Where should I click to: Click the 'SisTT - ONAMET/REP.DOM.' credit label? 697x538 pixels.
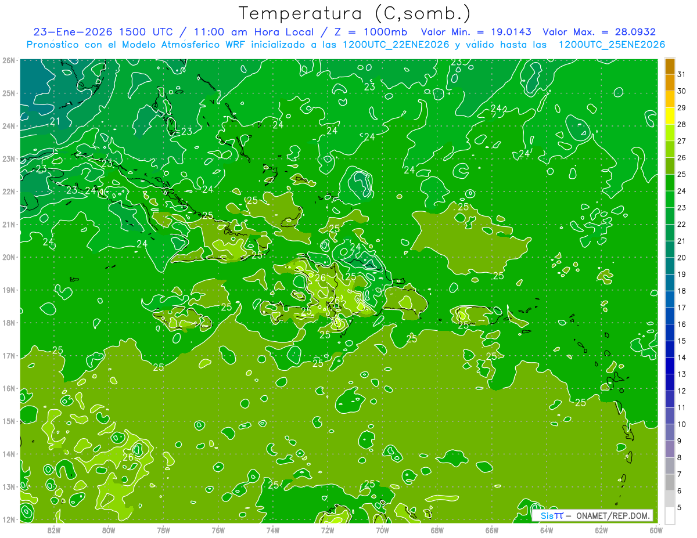pos(592,515)
